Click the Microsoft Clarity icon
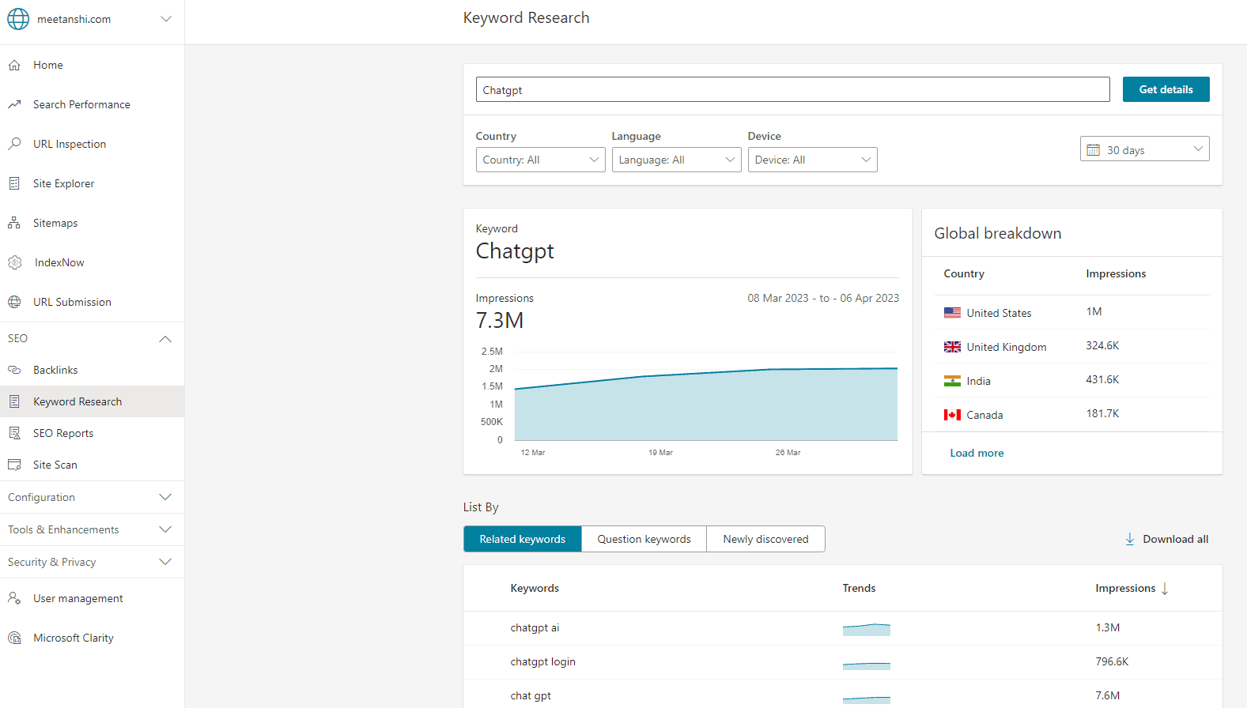The image size is (1247, 708). 14,638
